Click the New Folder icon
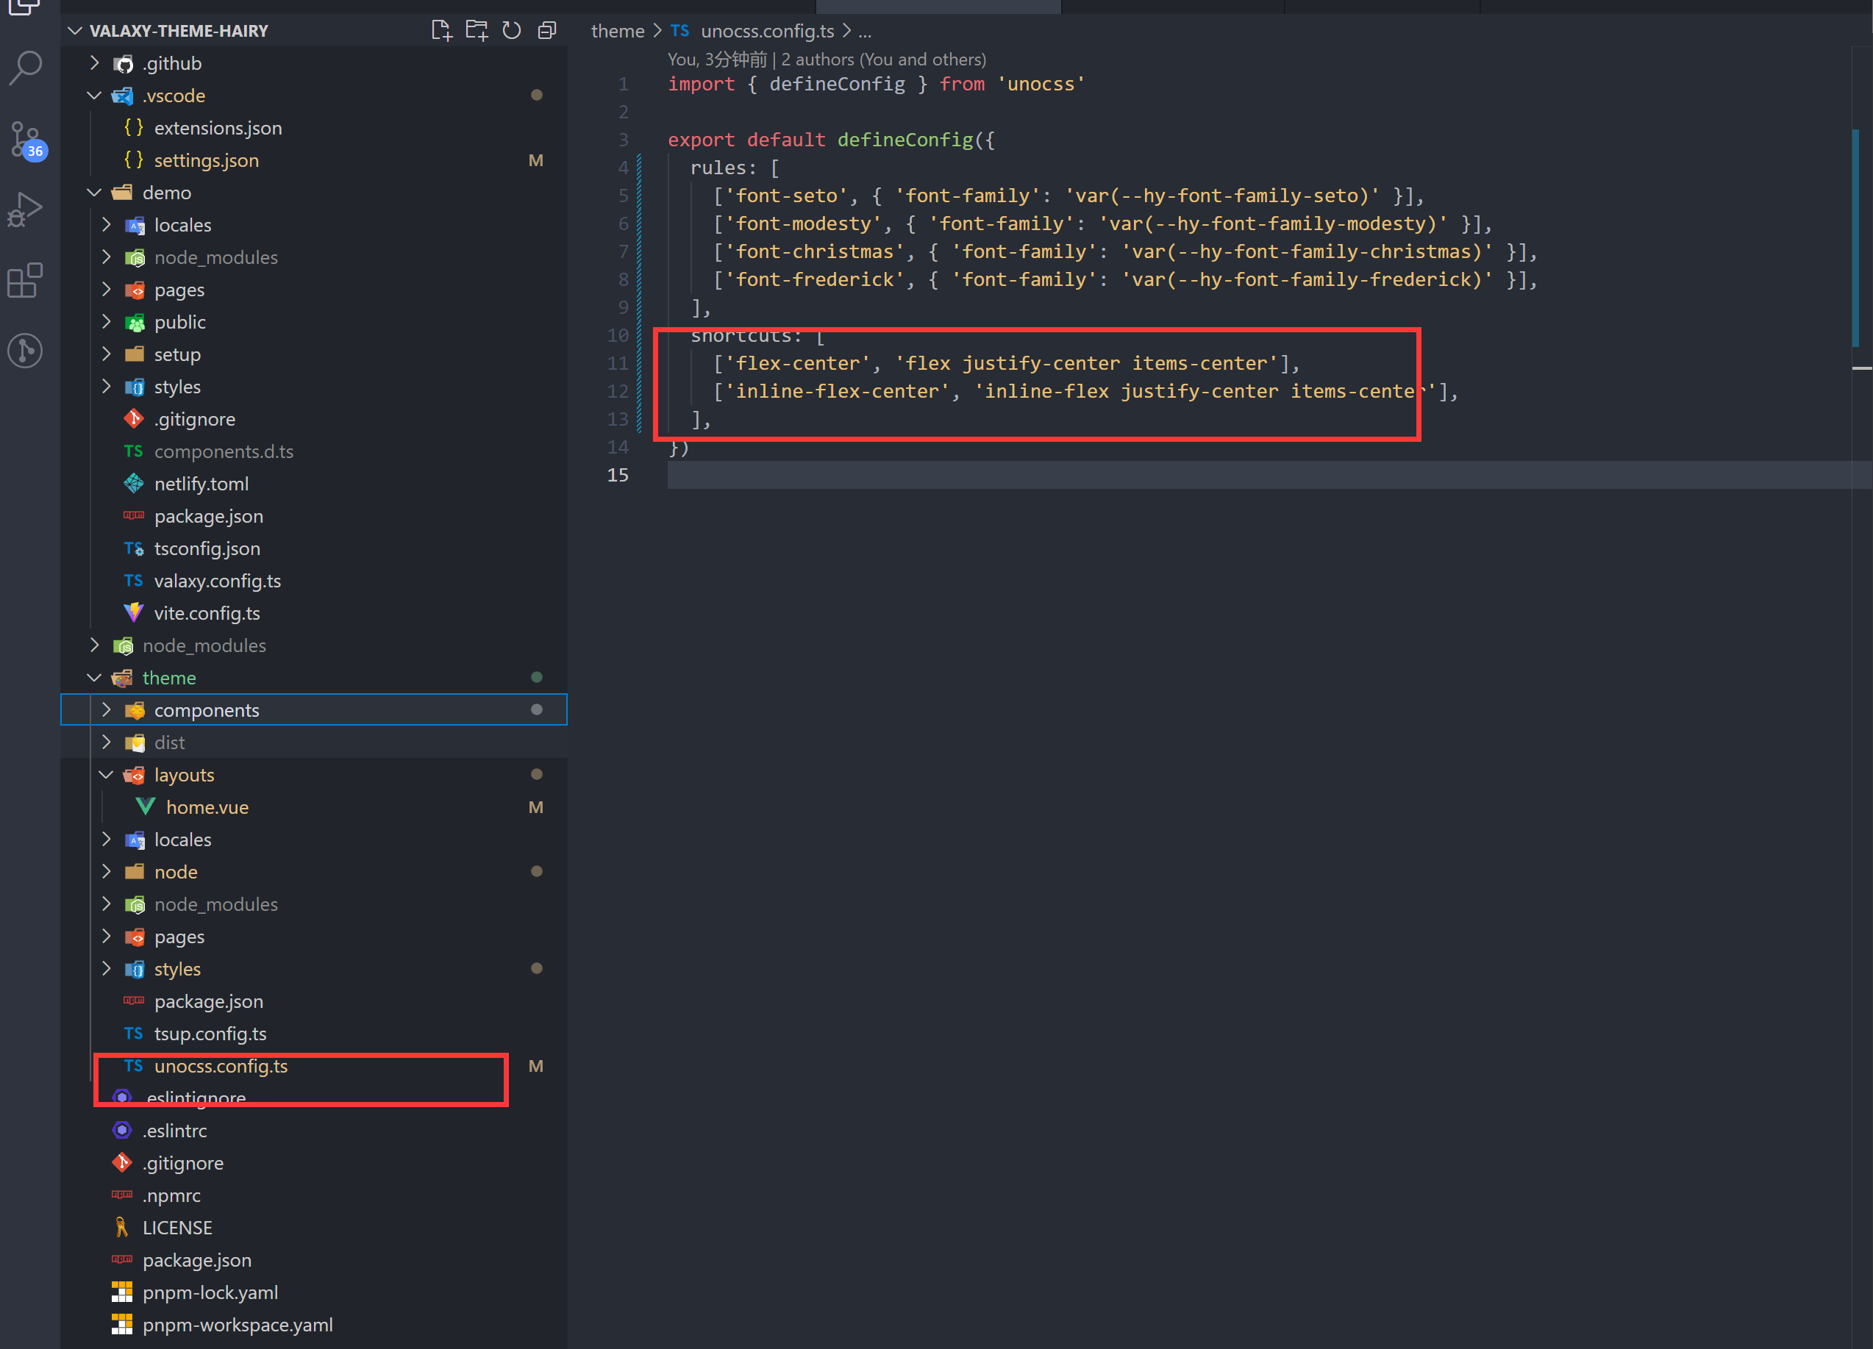 tap(477, 31)
